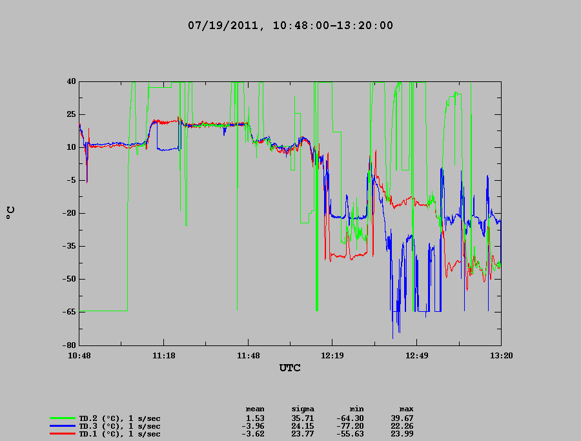Click y-axis tick label -65
Image resolution: width=581 pixels, height=441 pixels.
coord(69,312)
